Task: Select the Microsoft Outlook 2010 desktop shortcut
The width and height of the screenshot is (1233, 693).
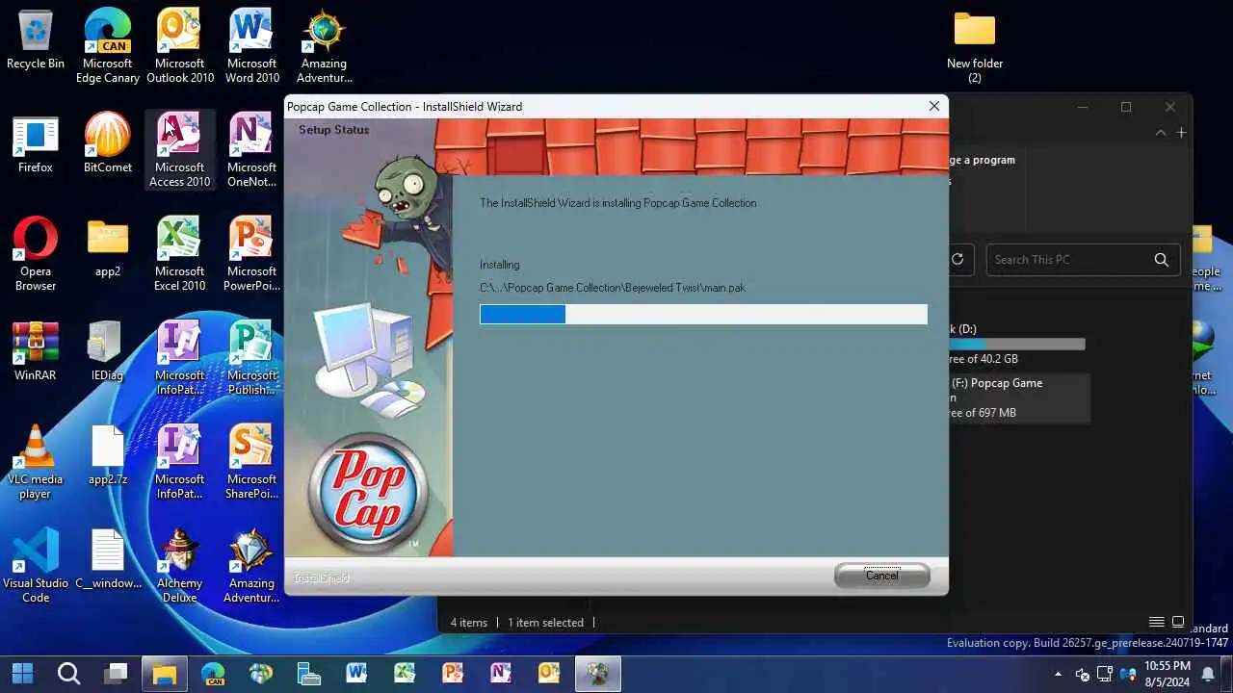Action: [x=180, y=46]
